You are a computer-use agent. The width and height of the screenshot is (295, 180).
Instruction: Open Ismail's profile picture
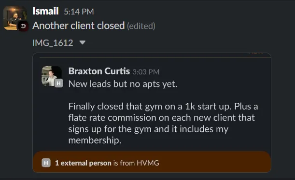tap(15, 18)
